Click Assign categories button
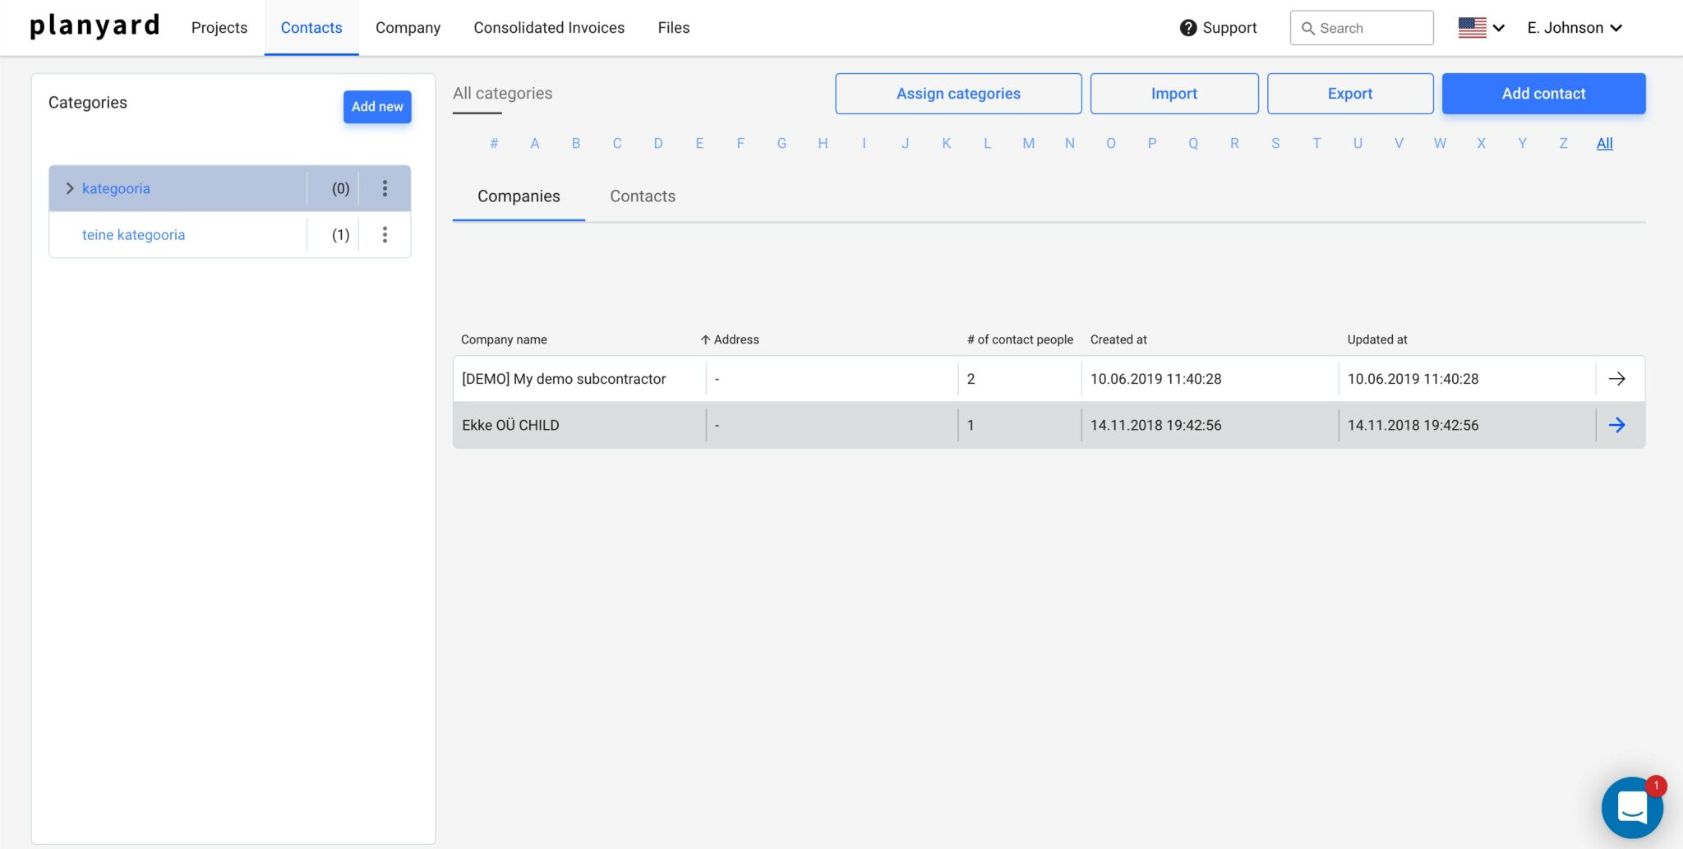 tap(958, 94)
